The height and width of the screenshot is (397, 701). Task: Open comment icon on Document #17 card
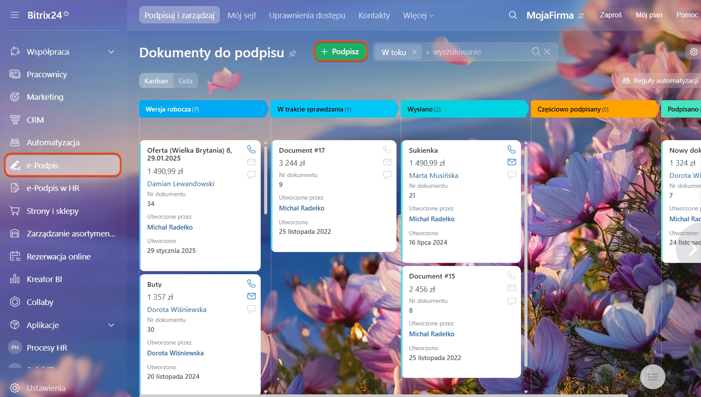click(x=387, y=175)
